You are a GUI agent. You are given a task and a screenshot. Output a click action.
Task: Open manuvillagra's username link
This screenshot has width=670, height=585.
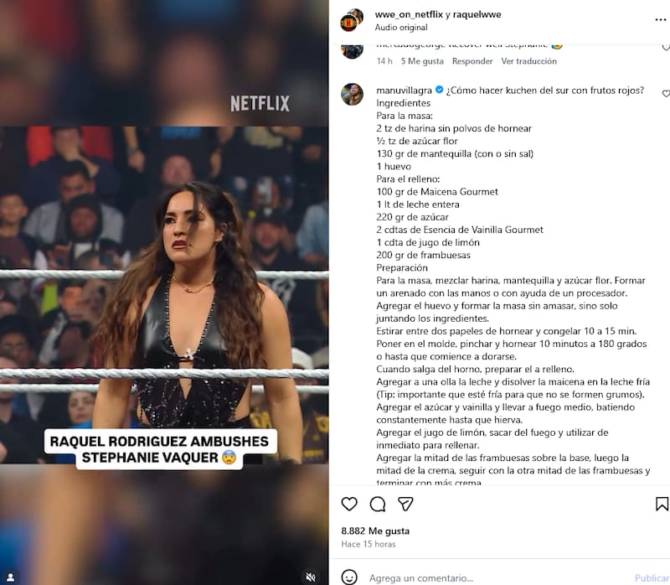[x=404, y=91]
